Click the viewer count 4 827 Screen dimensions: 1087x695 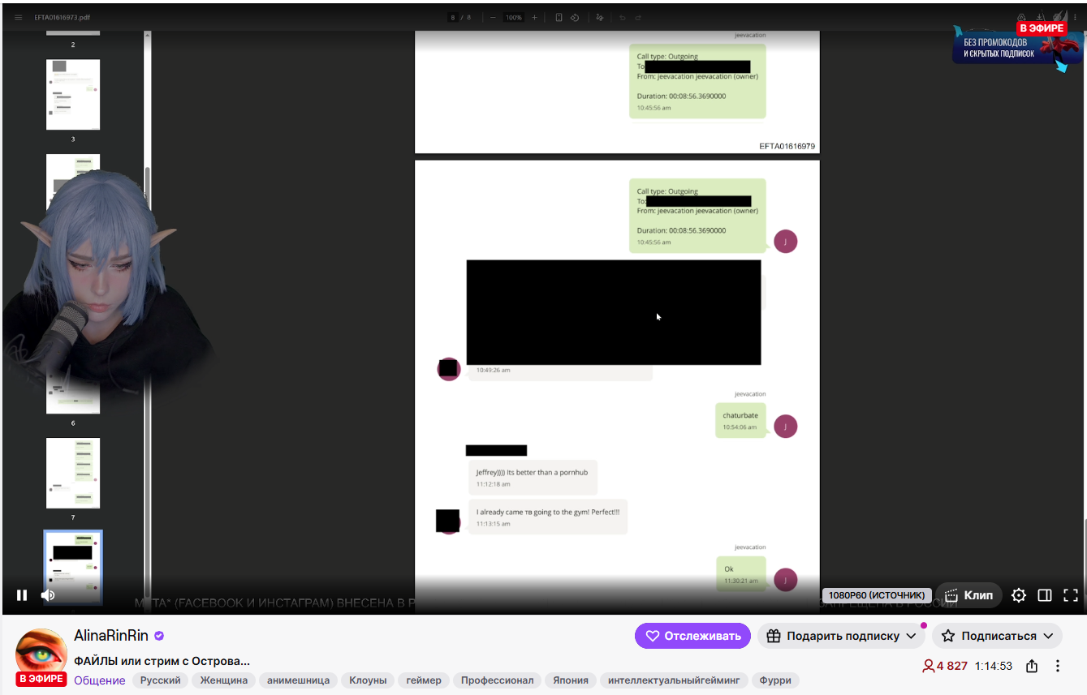[945, 666]
